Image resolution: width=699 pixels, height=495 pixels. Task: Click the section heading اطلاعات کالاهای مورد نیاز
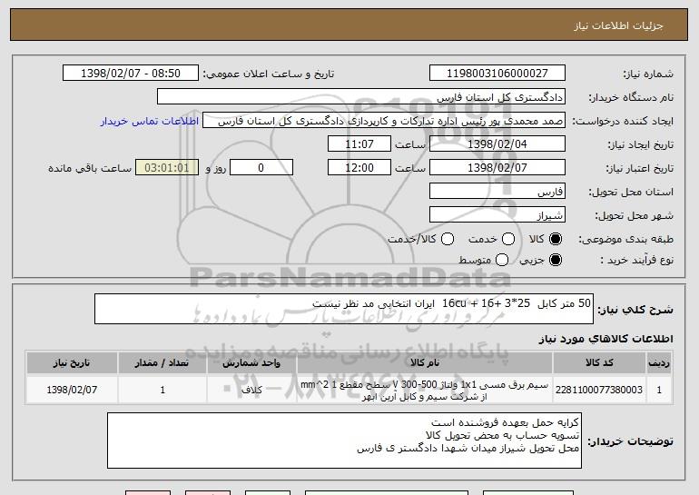[x=606, y=339]
